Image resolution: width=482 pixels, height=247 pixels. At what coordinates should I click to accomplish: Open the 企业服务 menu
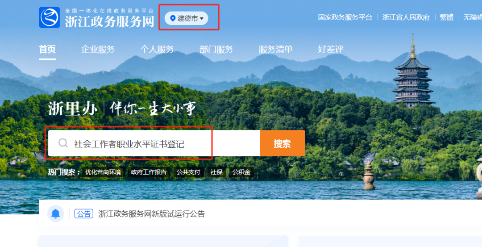click(x=98, y=49)
